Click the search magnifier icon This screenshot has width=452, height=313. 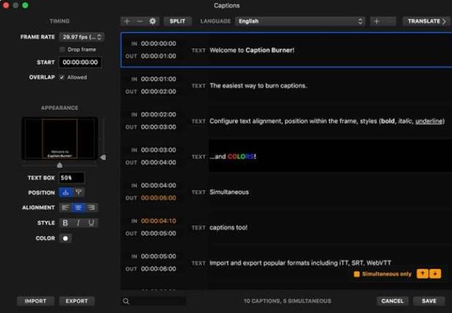click(x=126, y=301)
